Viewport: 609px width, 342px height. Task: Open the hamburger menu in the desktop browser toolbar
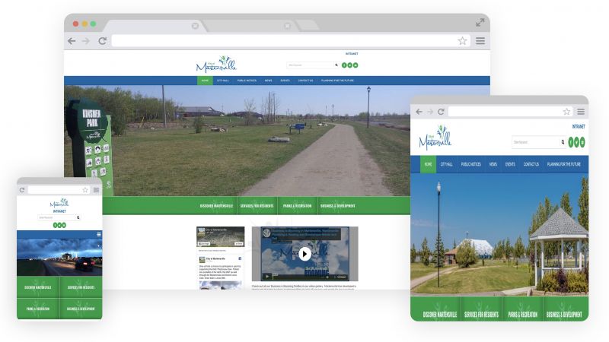[480, 41]
